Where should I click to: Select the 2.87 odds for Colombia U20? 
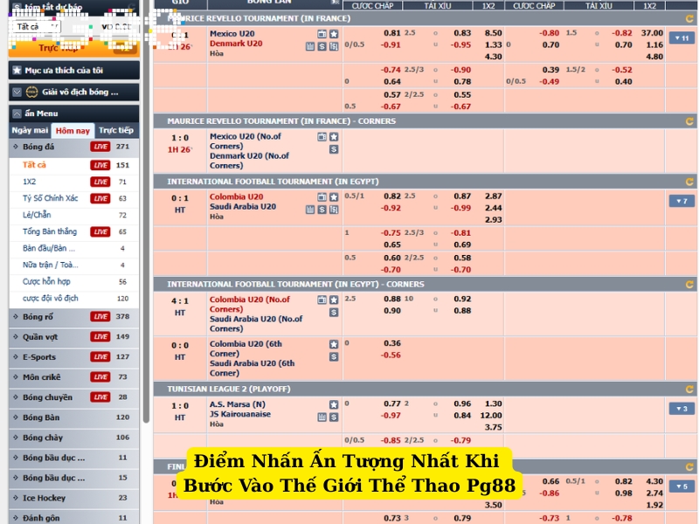[493, 196]
